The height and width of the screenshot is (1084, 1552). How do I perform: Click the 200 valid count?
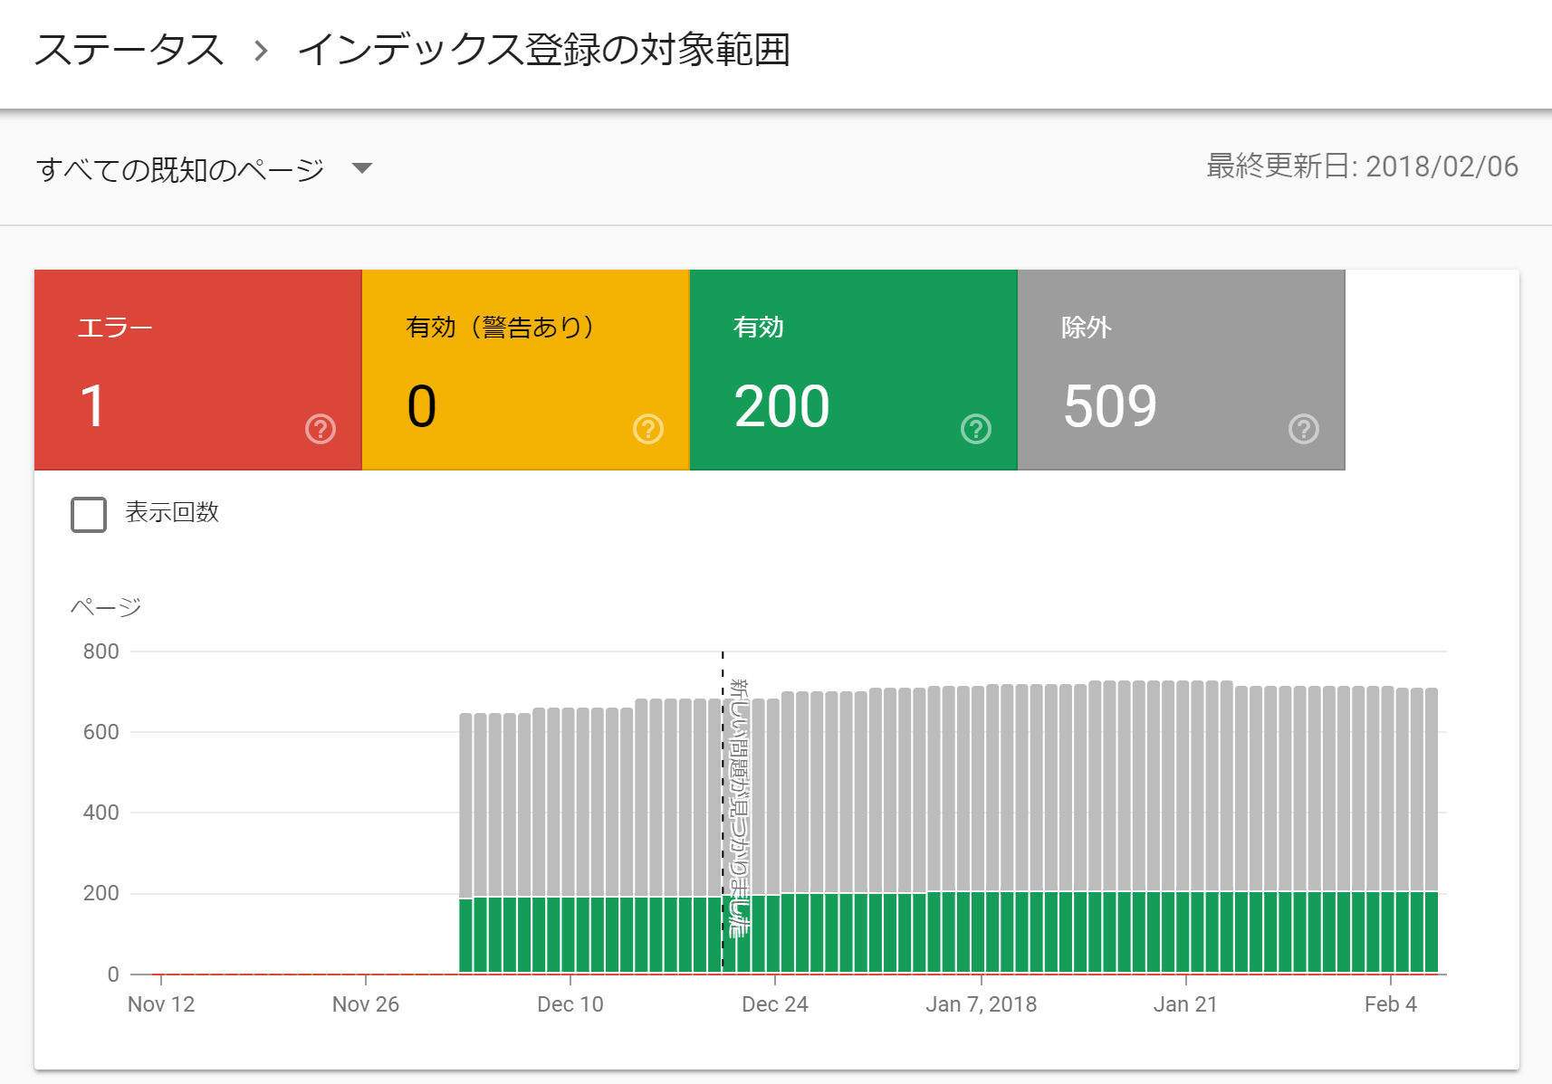(782, 405)
